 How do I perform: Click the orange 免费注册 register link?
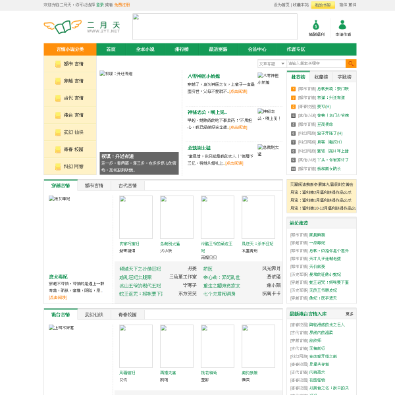122,5
